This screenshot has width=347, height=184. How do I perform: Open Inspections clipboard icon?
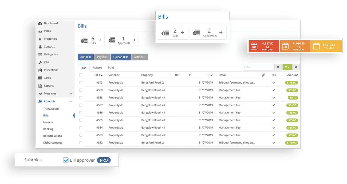(x=40, y=70)
